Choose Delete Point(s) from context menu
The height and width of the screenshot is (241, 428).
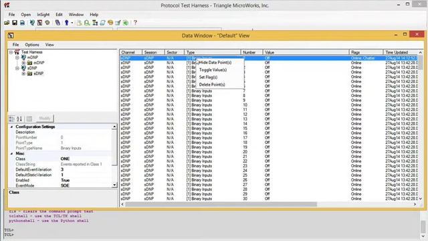pos(220,85)
